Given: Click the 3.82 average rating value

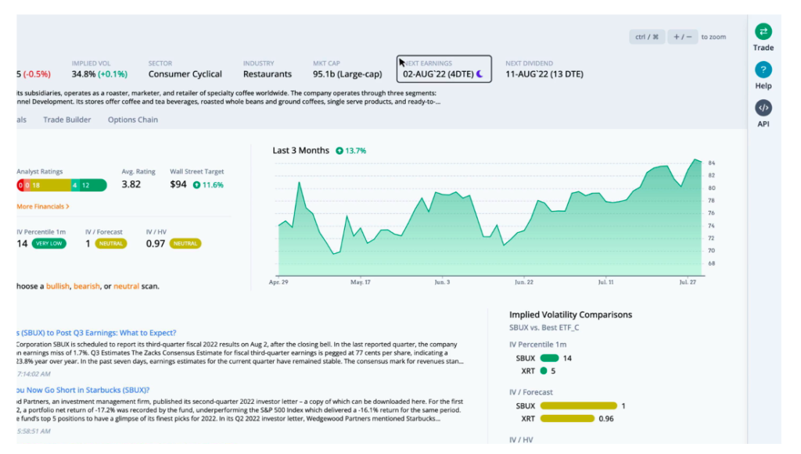Looking at the screenshot, I should [131, 184].
